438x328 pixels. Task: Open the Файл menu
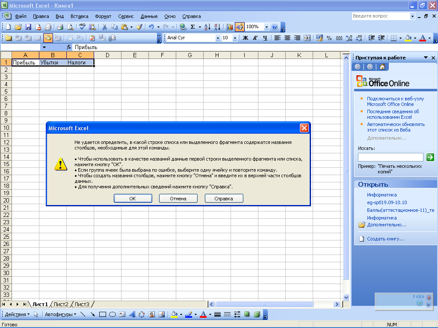[x=21, y=16]
